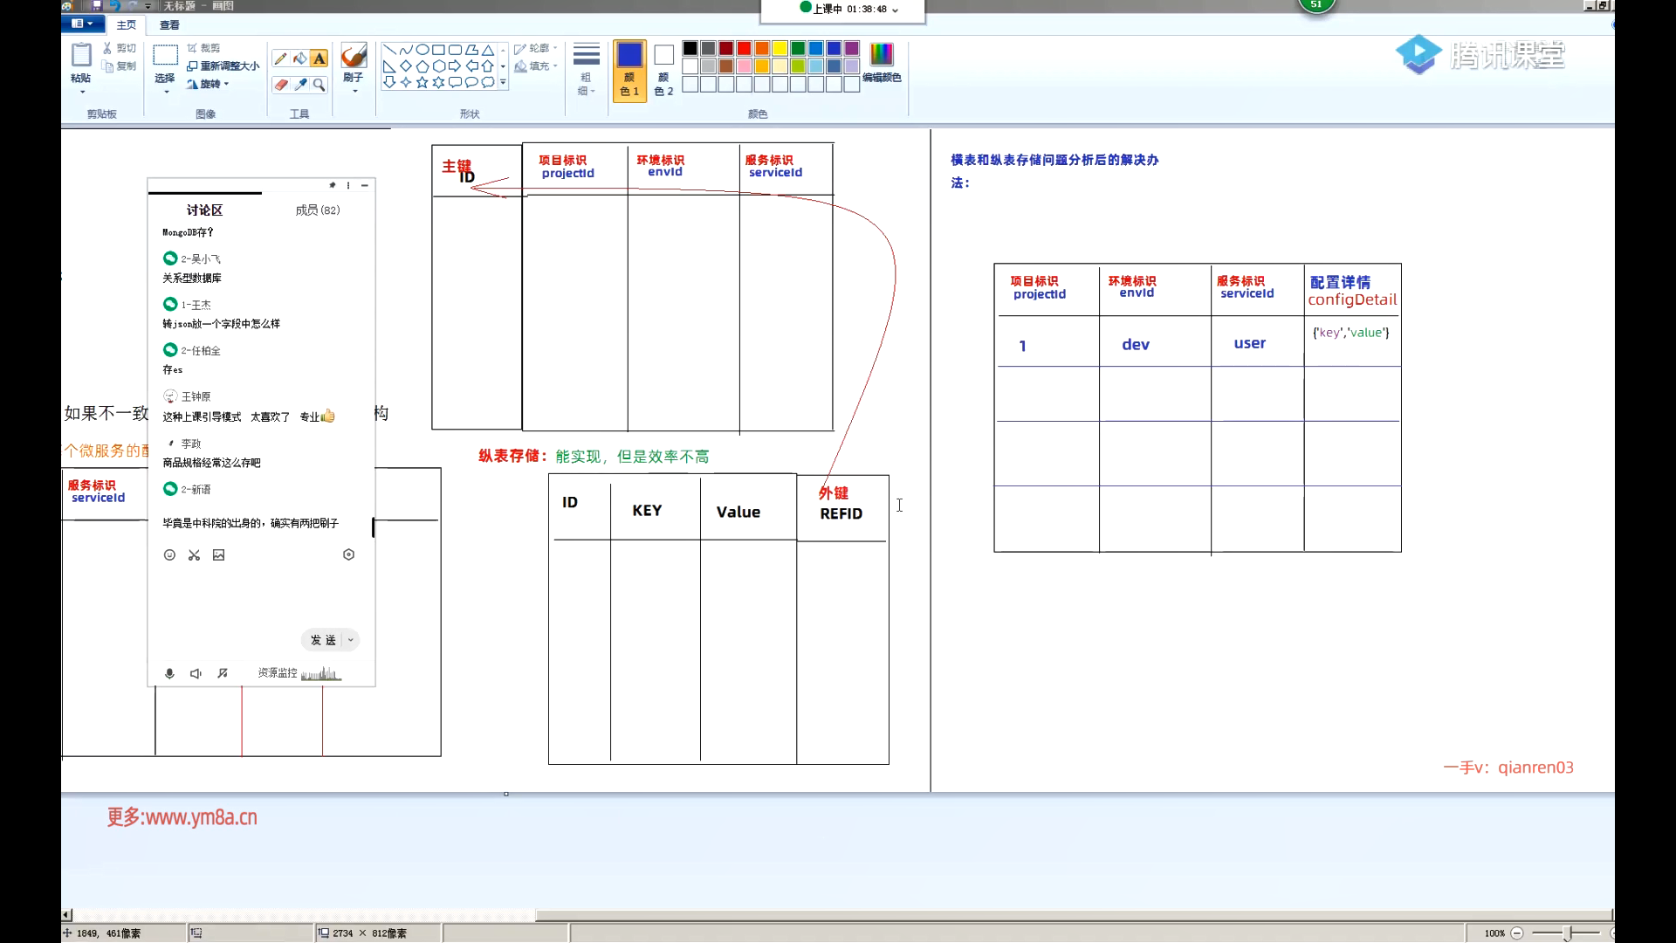Select the Eraser tool
Viewport: 1676px width, 943px height.
[280, 85]
